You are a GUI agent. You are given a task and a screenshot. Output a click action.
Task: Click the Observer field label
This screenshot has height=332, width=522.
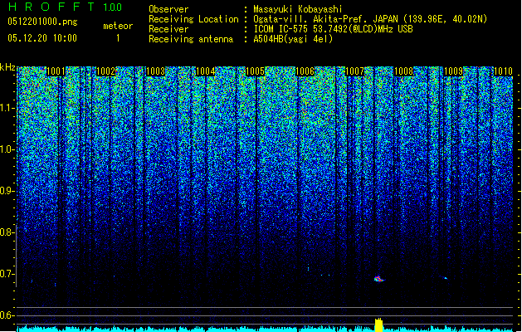coord(168,9)
